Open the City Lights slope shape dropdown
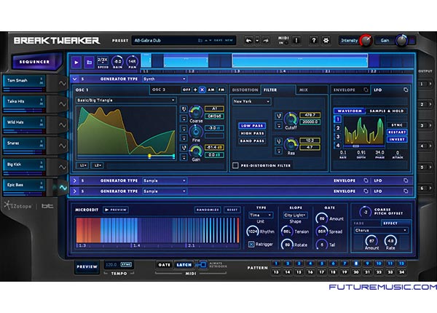 coord(295,215)
